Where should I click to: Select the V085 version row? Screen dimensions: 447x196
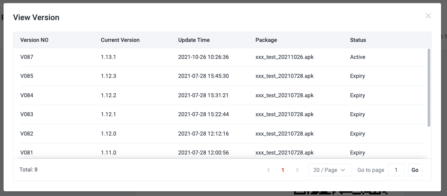(222, 76)
